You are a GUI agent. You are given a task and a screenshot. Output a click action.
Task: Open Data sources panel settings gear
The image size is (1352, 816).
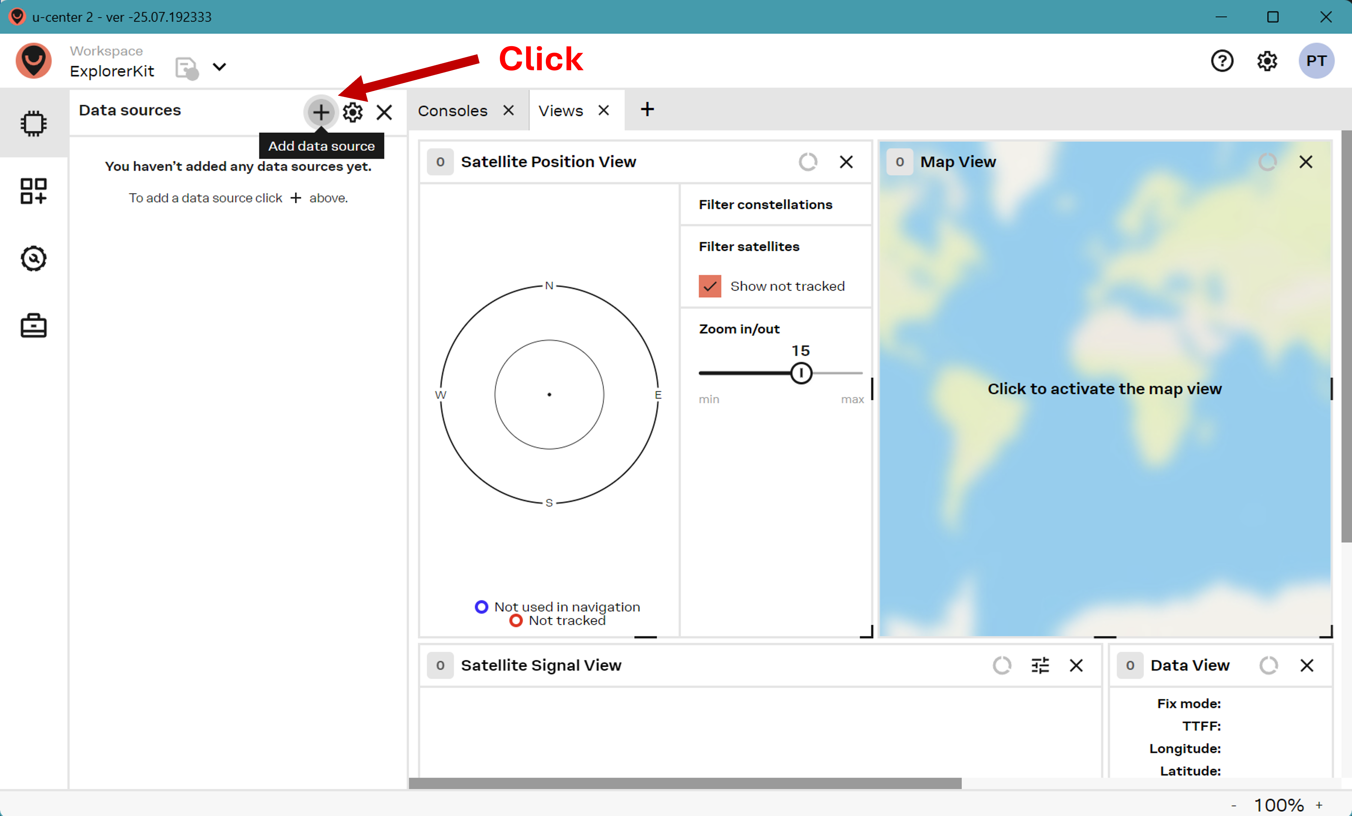(352, 112)
